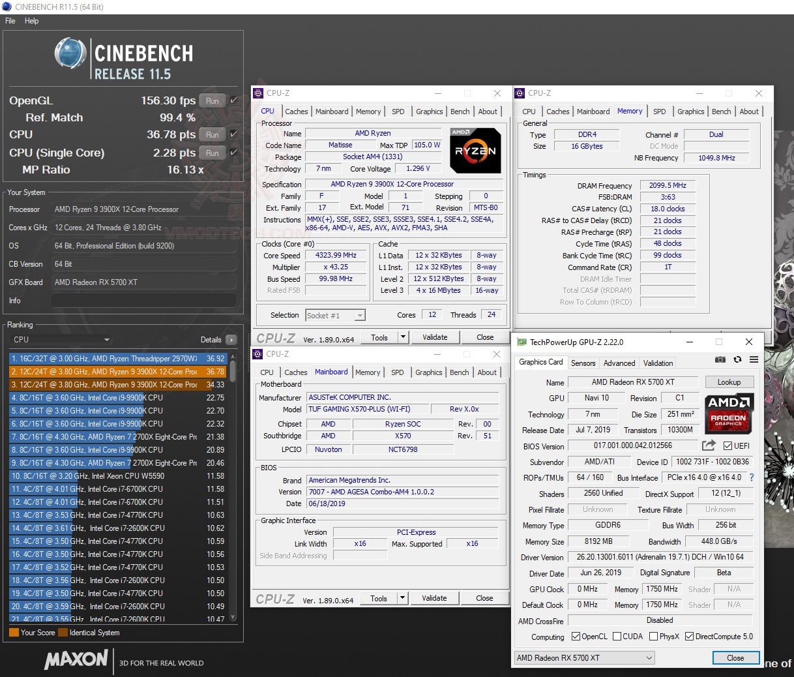This screenshot has width=794, height=677.
Task: Open the Ranking CPU dropdown
Action: [x=61, y=340]
